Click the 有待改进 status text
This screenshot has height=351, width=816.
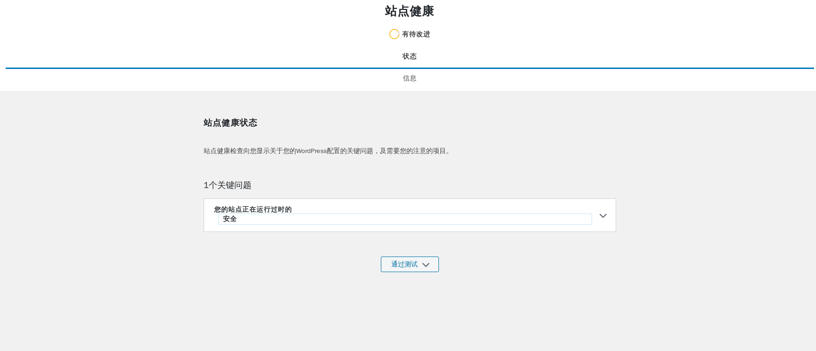click(x=416, y=34)
